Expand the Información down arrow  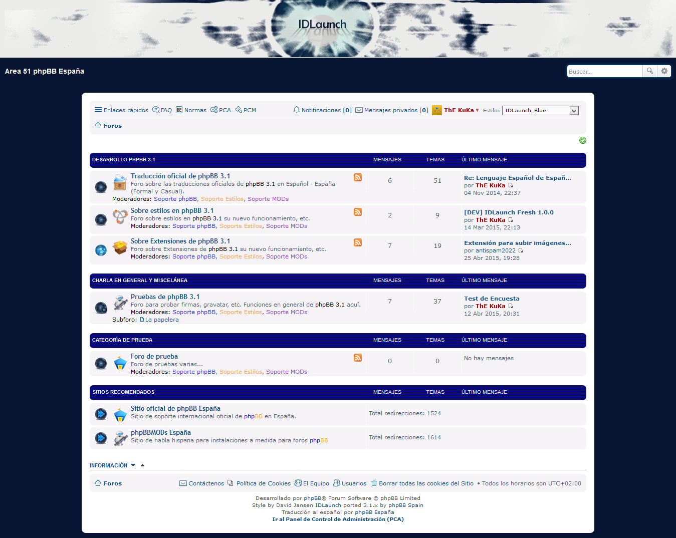point(133,465)
